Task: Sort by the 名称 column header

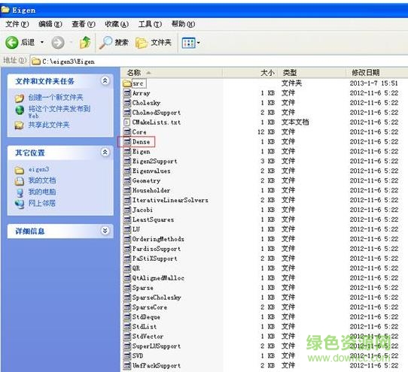Action: pos(172,72)
